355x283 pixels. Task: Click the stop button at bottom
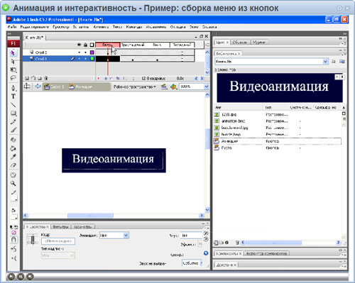point(30,277)
